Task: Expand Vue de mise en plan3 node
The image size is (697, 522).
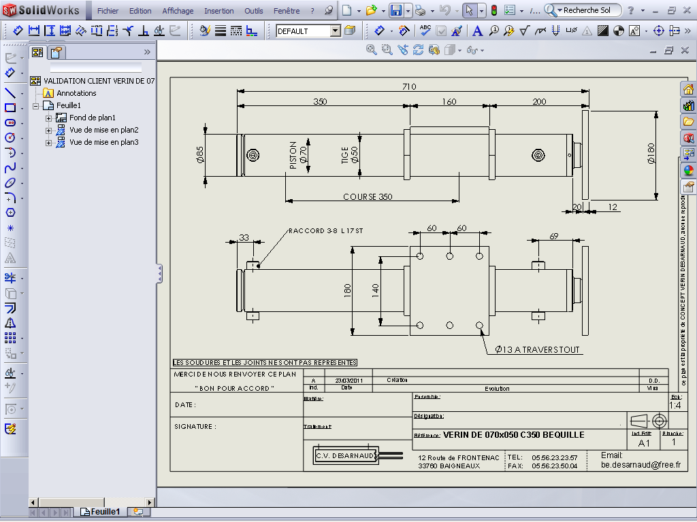Action: [x=48, y=143]
